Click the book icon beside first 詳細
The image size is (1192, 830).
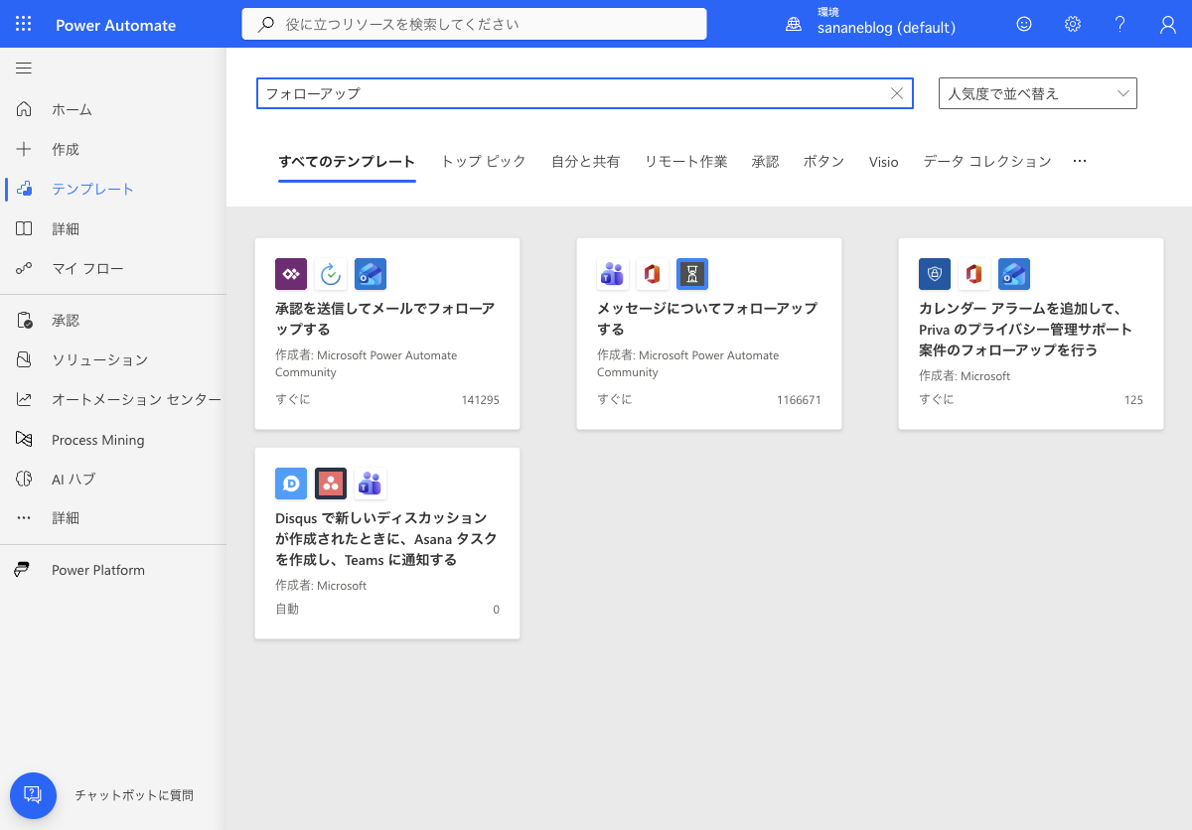click(25, 228)
